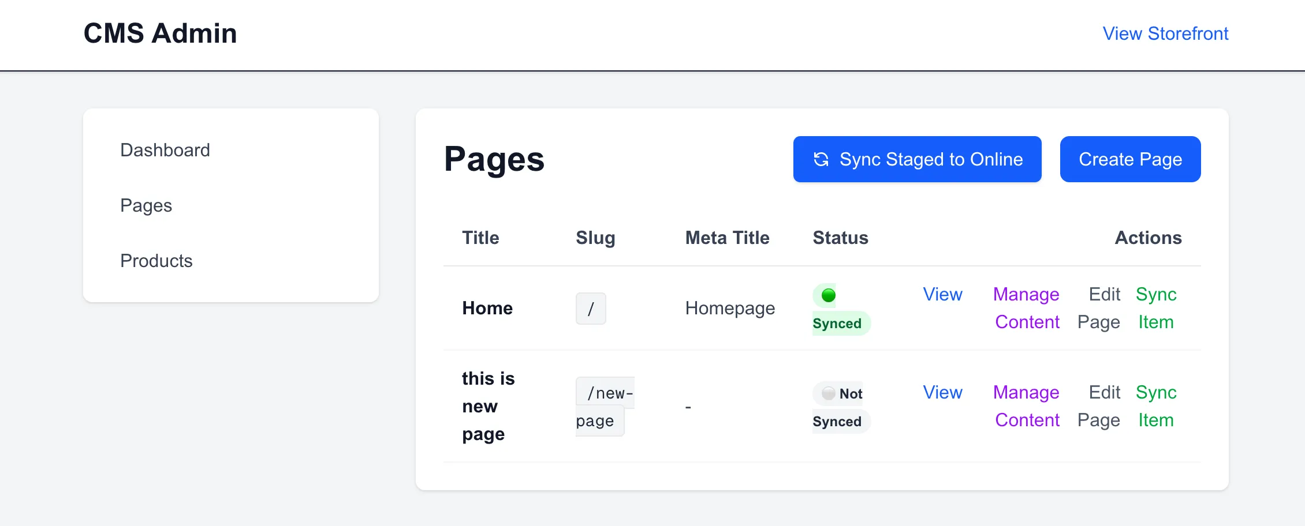Click the Status column header

click(840, 238)
